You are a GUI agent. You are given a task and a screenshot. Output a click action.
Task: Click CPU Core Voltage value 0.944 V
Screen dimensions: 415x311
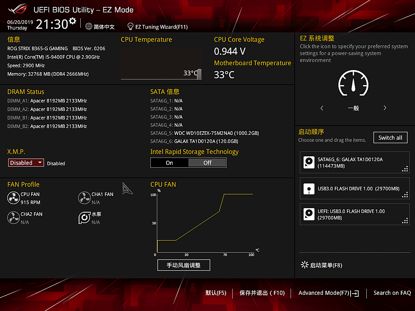[230, 51]
